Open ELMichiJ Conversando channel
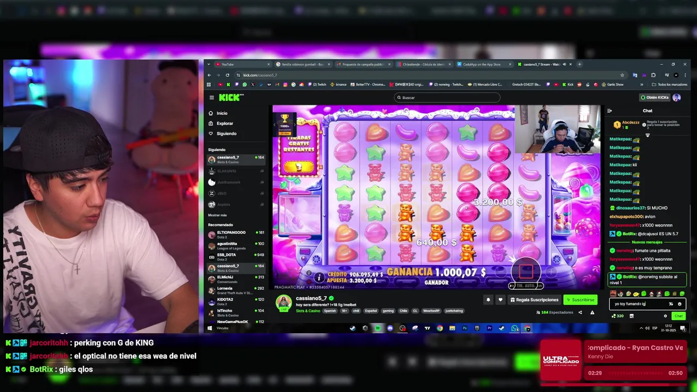This screenshot has width=697, height=392. coord(236,279)
